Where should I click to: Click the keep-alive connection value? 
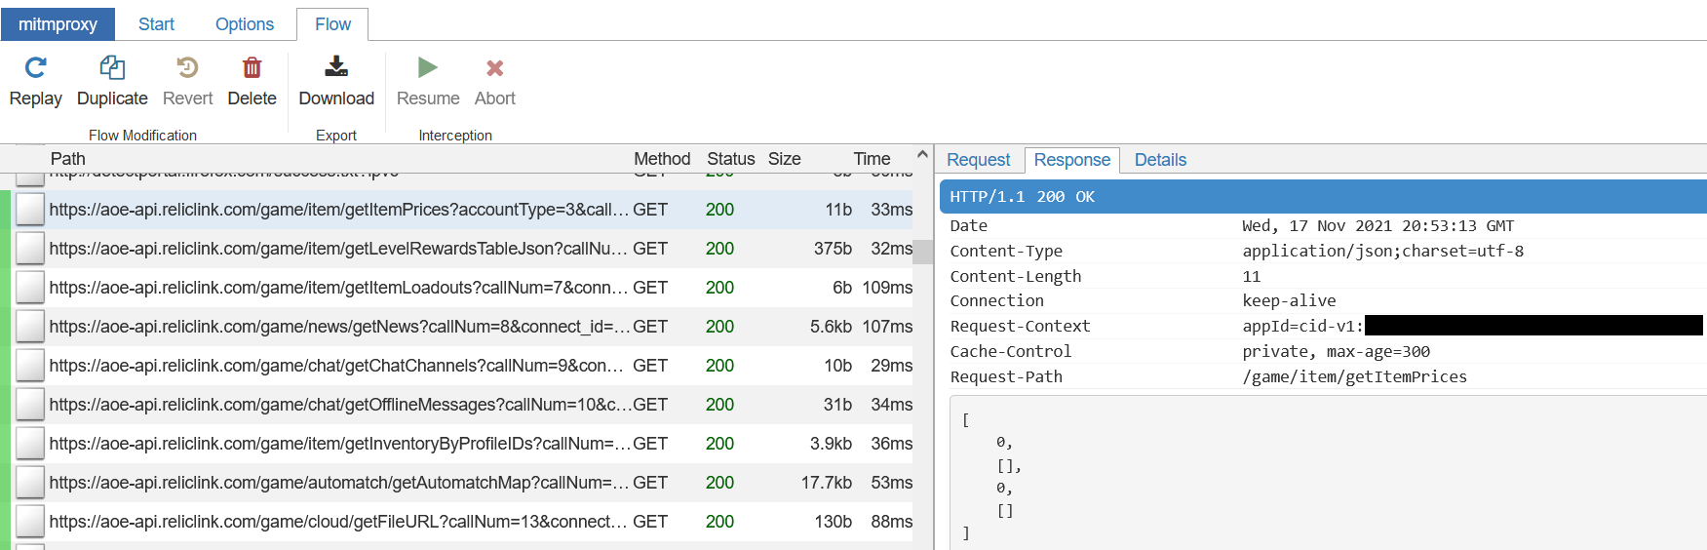coord(1289,301)
